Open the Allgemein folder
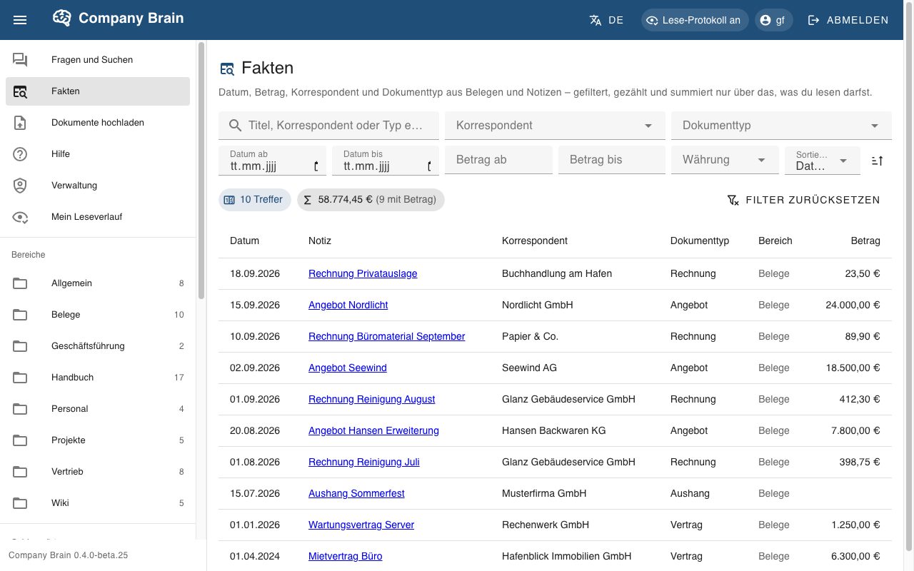 (98, 283)
